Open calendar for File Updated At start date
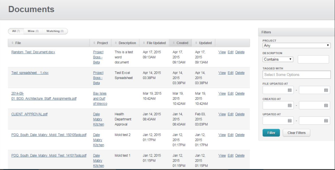This screenshot has height=170, width=335. [290, 90]
